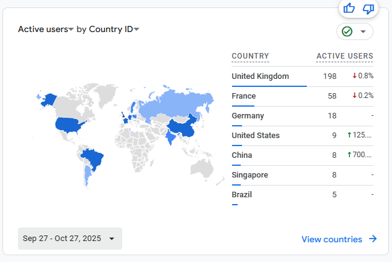
Task: Open the View countries report link
Action: coord(332,239)
